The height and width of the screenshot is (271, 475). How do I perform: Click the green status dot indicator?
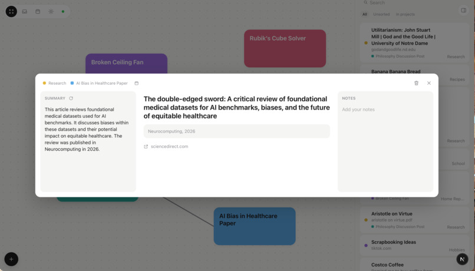pos(63,12)
